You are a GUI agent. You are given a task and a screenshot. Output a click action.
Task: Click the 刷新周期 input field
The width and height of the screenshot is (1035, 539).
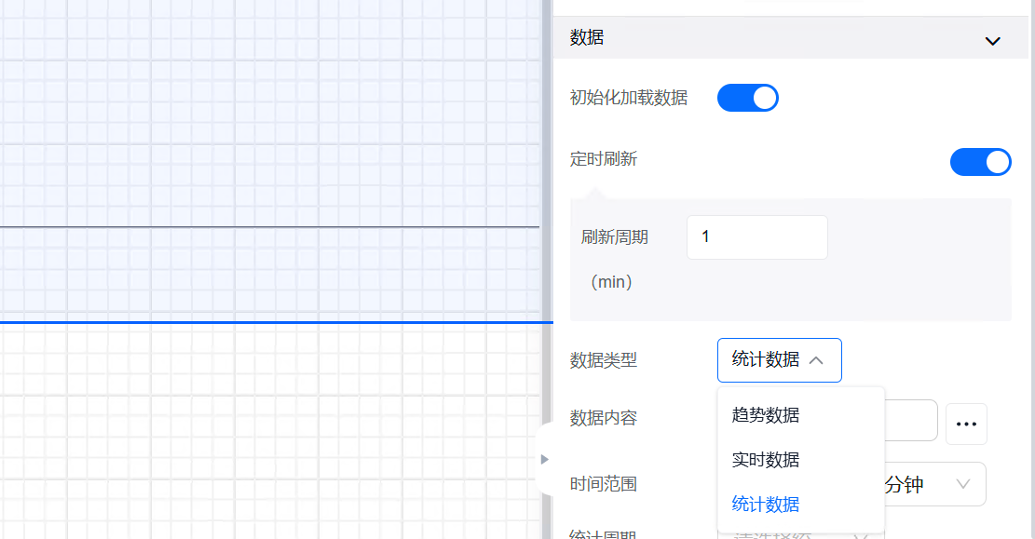click(x=757, y=236)
